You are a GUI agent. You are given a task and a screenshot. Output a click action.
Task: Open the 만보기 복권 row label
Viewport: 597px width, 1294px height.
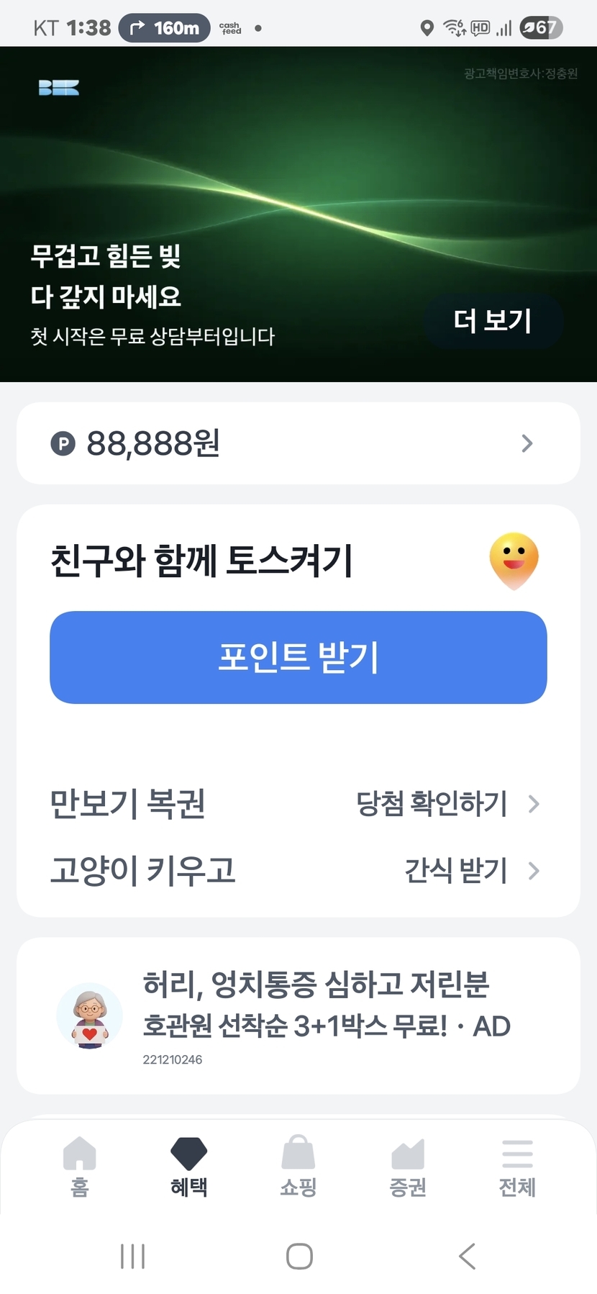(x=128, y=804)
